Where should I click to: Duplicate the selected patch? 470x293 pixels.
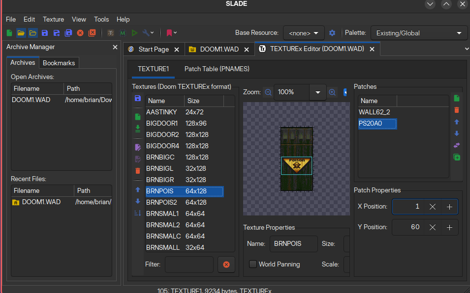[457, 157]
